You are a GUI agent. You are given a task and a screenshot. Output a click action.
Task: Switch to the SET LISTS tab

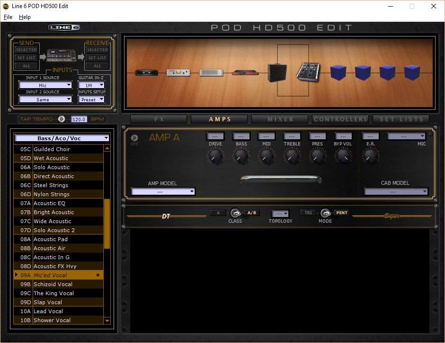[x=401, y=119]
